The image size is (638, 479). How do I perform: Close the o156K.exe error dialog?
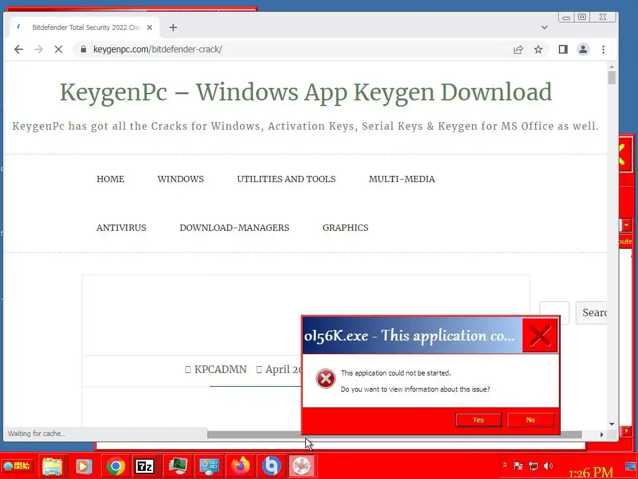540,336
